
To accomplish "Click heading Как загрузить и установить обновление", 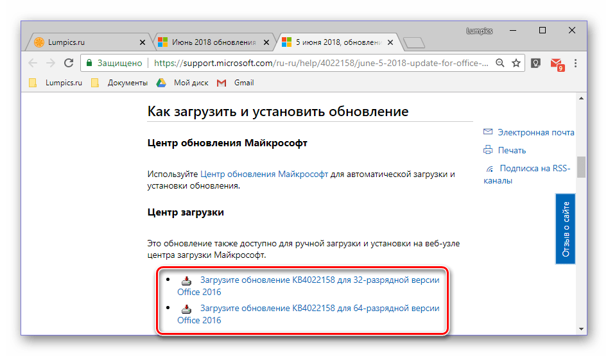I will [278, 112].
